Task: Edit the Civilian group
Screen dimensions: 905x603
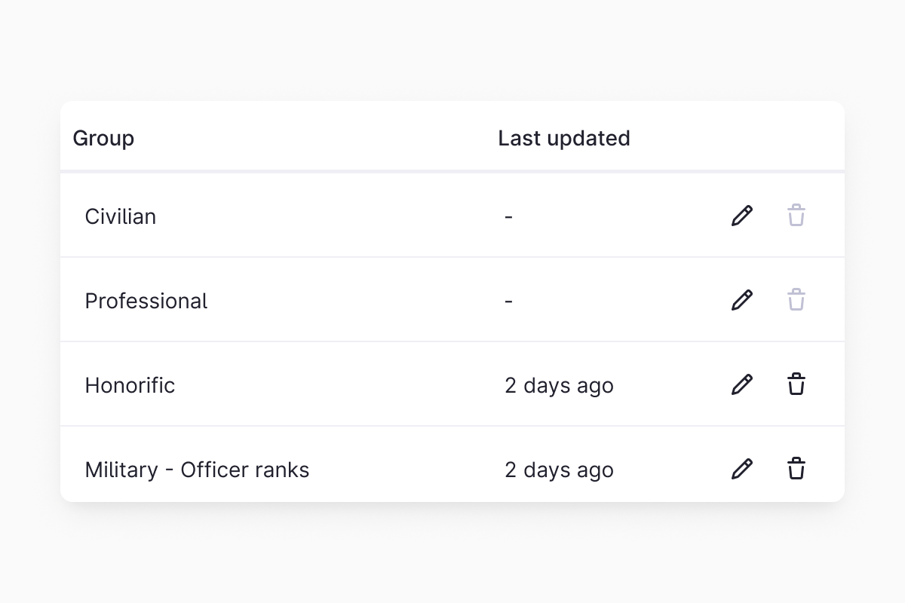Action: [x=742, y=216]
